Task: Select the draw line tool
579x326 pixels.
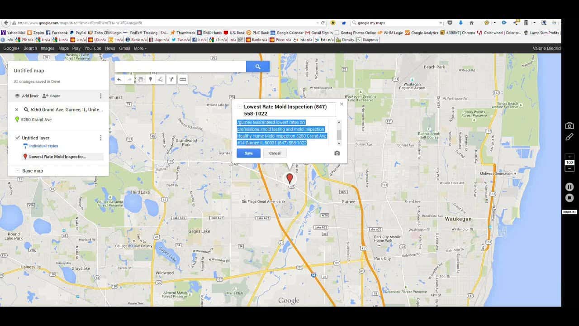Action: pyautogui.click(x=161, y=79)
